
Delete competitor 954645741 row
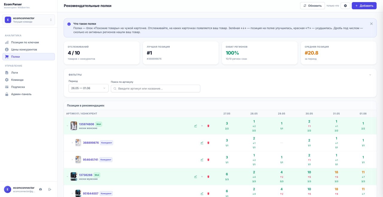[208, 160]
